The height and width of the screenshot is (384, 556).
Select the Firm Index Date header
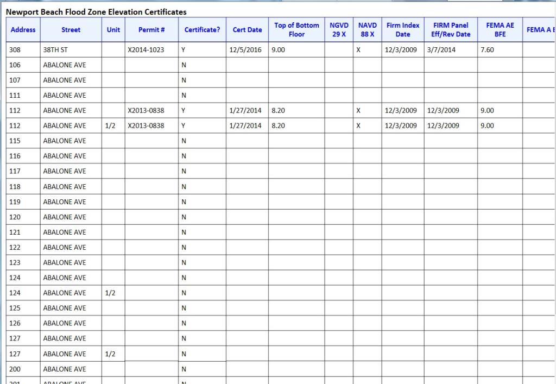click(402, 30)
